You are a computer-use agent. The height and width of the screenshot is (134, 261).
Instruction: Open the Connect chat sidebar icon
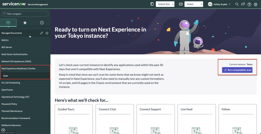point(243,4)
